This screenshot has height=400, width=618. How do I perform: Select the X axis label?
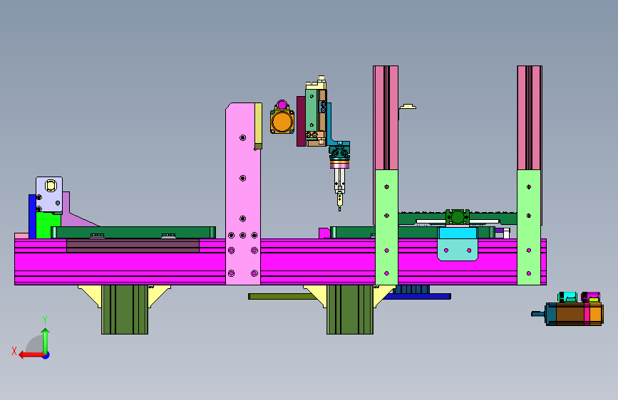(x=14, y=351)
